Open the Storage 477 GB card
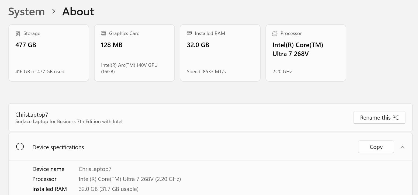 pos(49,53)
